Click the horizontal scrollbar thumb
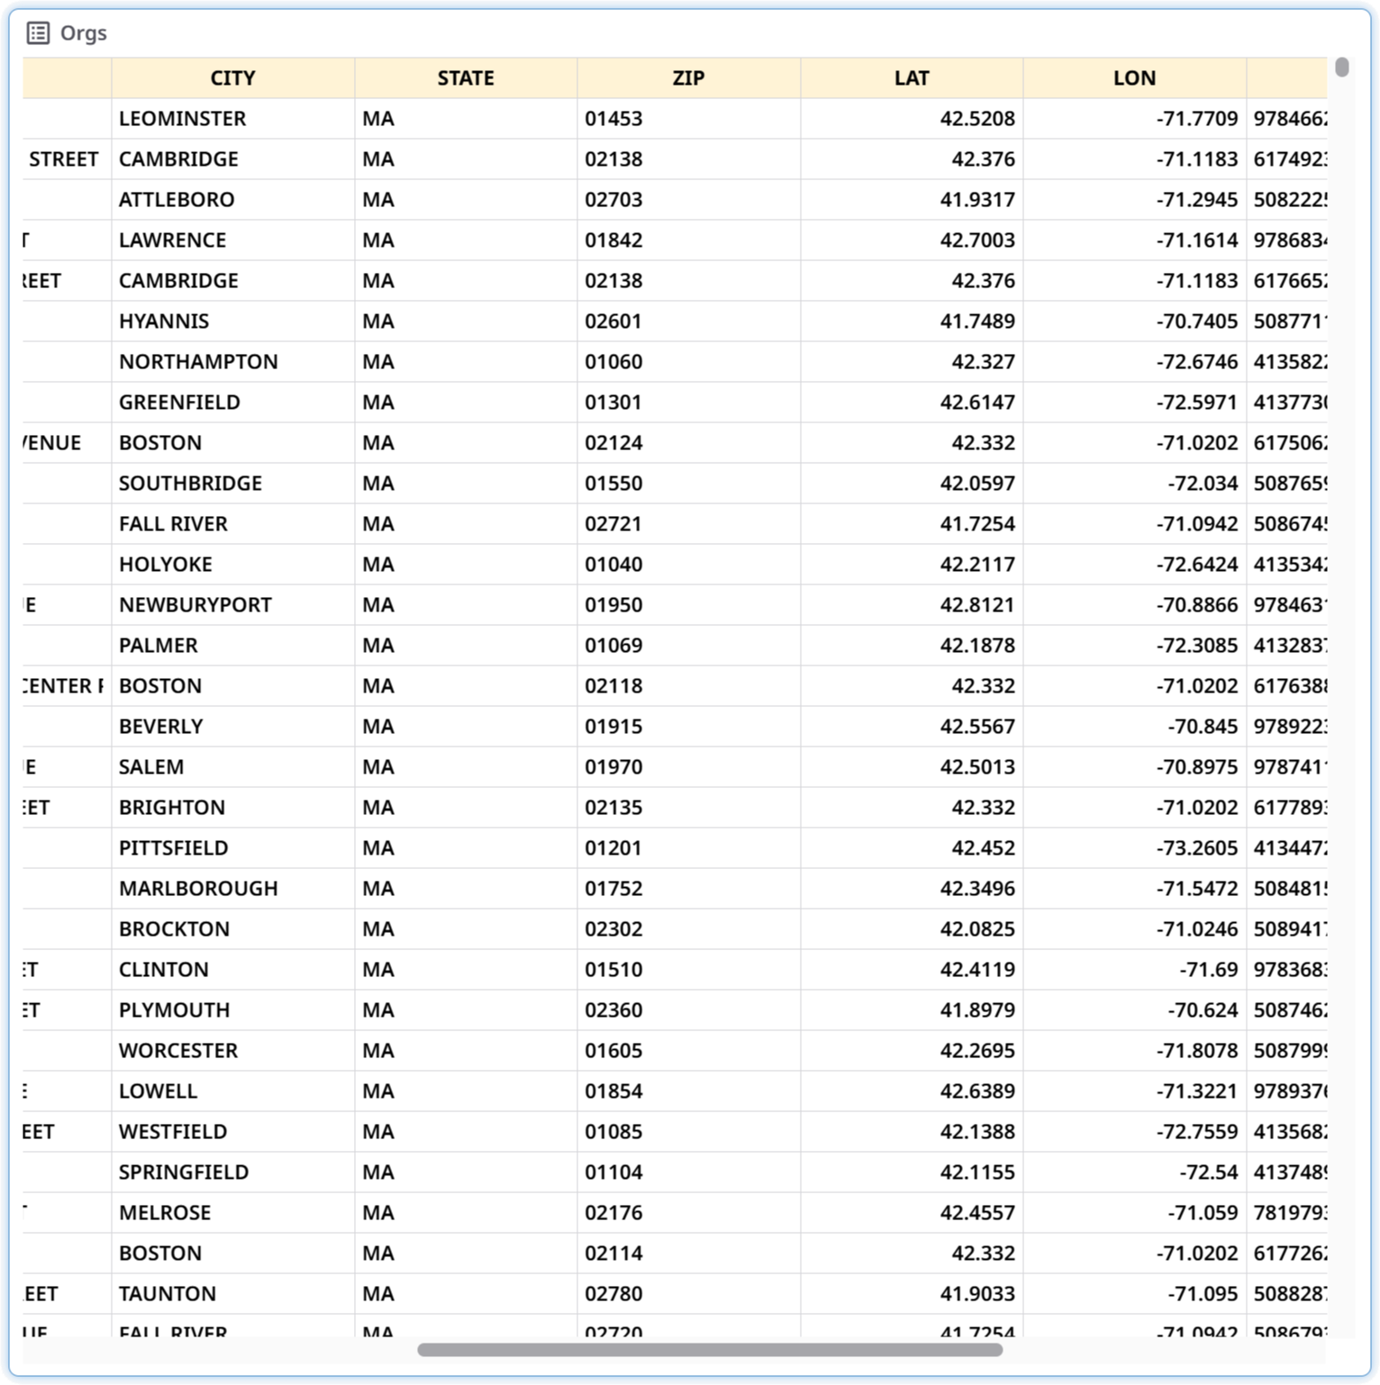Viewport: 1380px width, 1385px height. (710, 1350)
